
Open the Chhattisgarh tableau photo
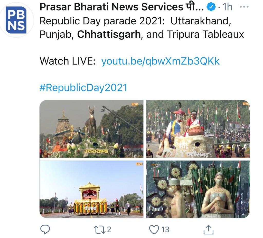[198, 129]
